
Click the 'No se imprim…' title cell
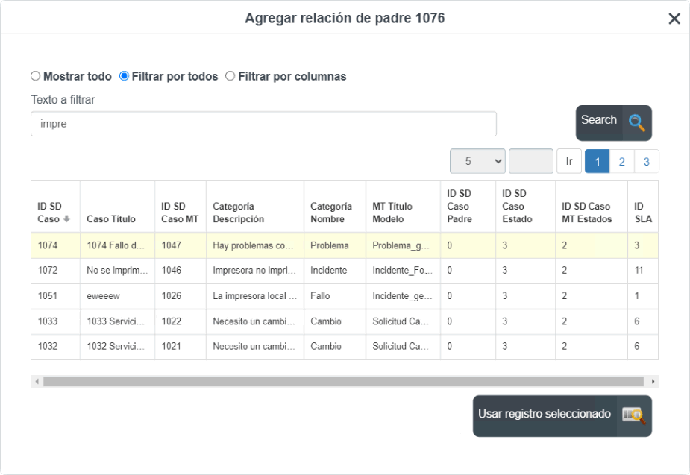117,271
